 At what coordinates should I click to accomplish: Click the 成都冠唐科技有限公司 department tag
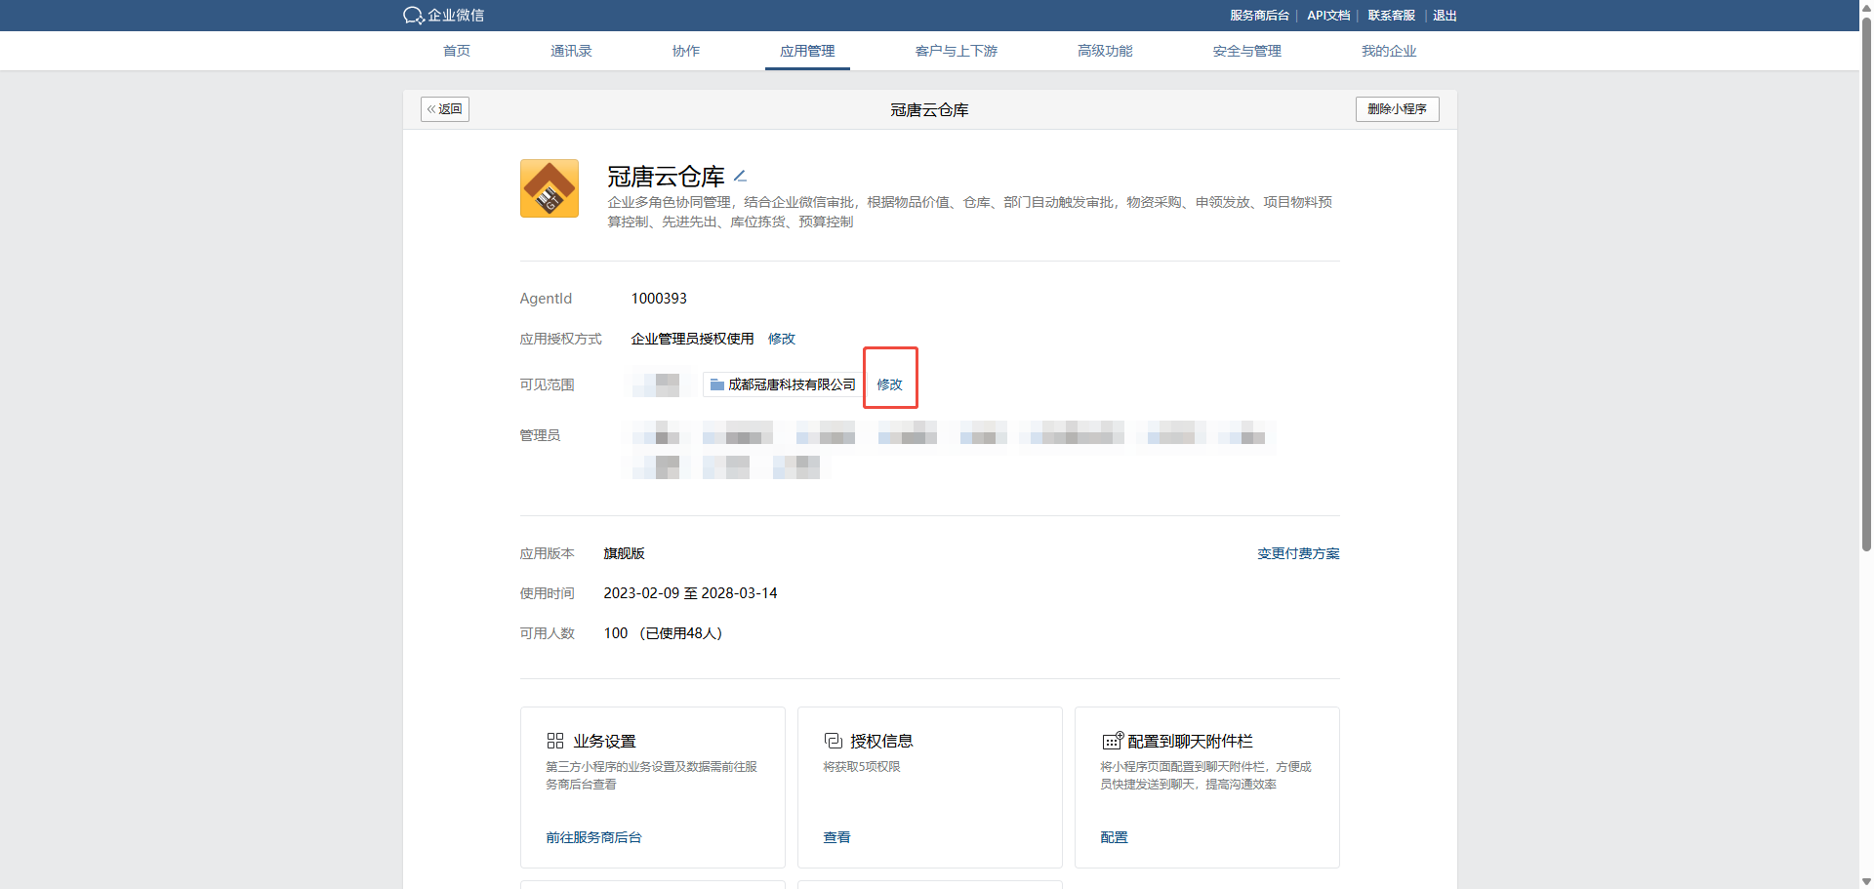(x=782, y=384)
